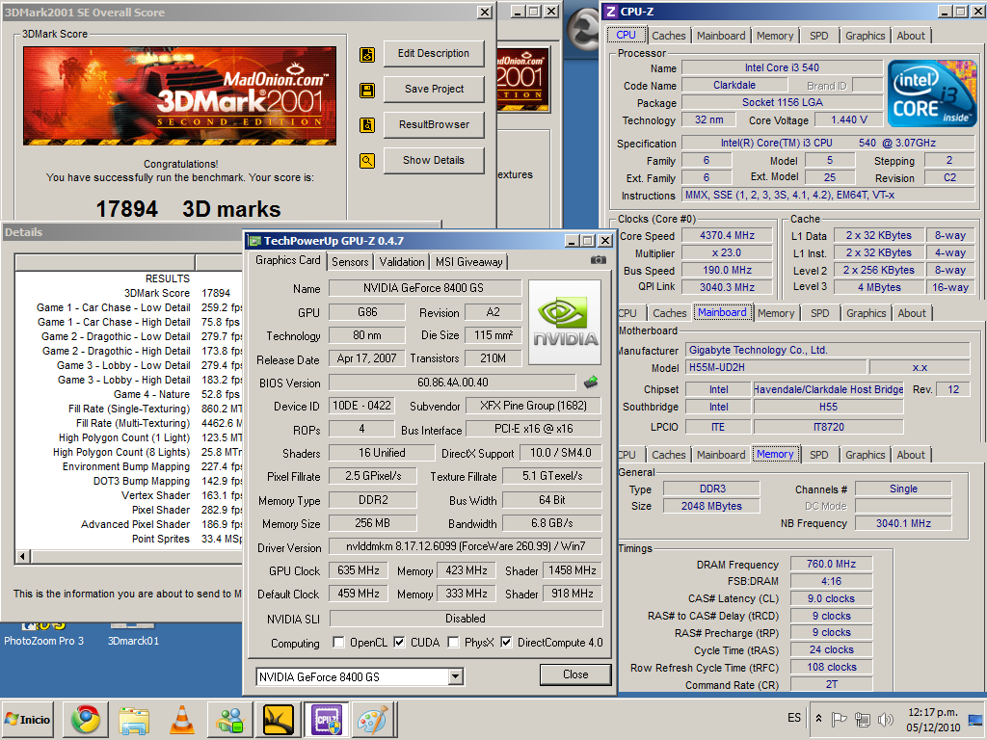Click the ES language indicator in the taskbar
The width and height of the screenshot is (987, 740).
[x=794, y=718]
